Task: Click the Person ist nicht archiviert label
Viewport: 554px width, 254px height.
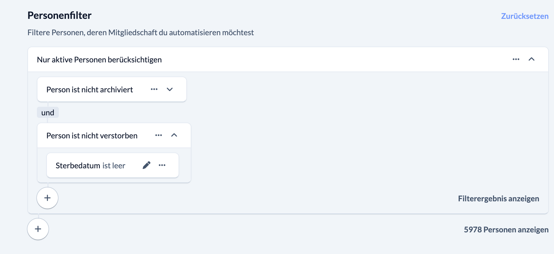Action: click(90, 90)
